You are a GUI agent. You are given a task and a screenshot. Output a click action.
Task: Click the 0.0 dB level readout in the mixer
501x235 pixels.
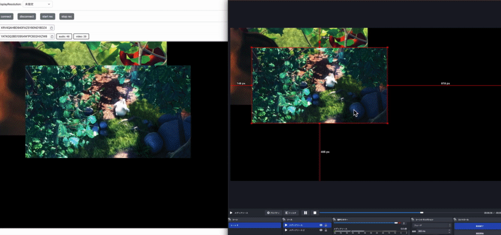pyautogui.click(x=403, y=228)
